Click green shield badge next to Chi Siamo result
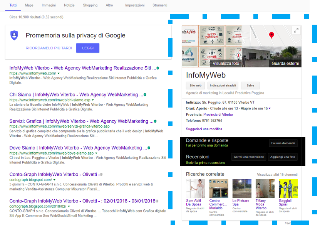Viewport: 320px width, 229px height. 145,94
